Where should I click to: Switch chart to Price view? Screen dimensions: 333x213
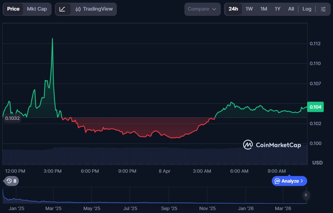click(13, 9)
